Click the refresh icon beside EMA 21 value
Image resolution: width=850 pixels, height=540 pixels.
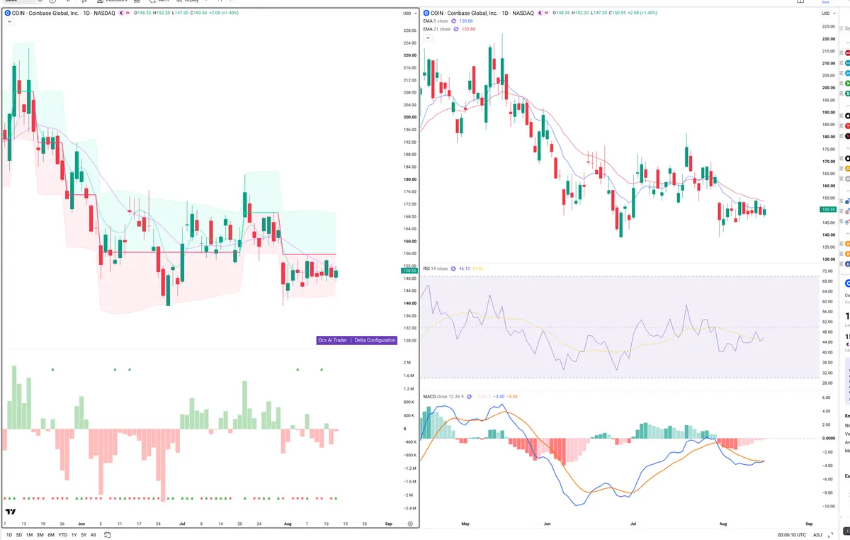coord(455,29)
